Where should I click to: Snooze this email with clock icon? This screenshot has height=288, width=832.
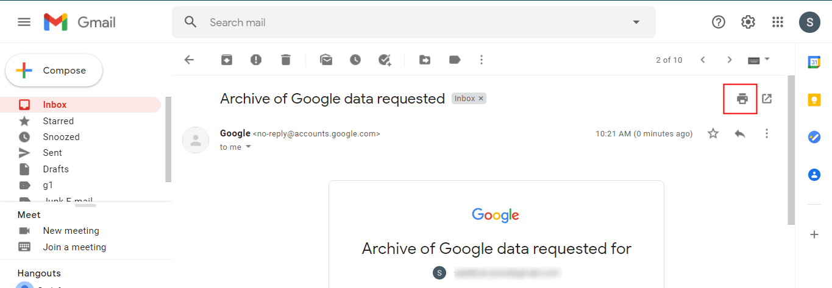(x=355, y=60)
